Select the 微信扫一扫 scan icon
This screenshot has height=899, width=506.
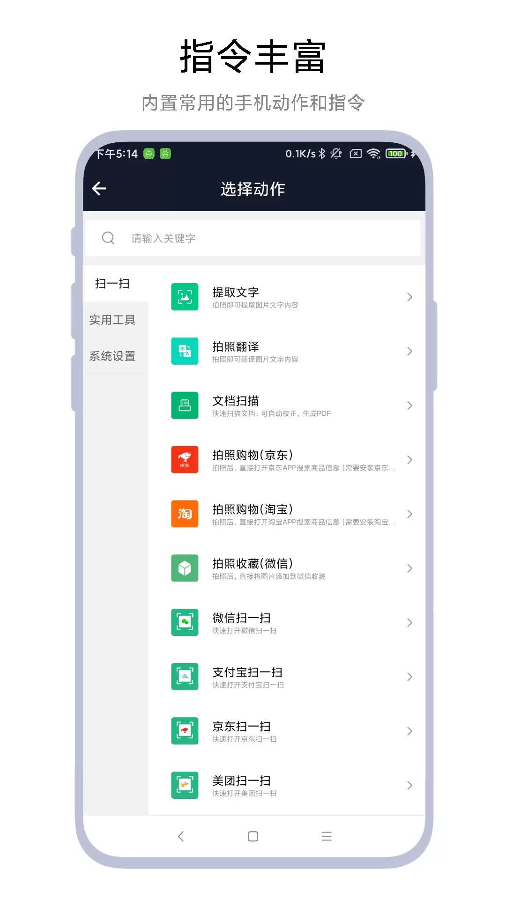[x=185, y=623]
